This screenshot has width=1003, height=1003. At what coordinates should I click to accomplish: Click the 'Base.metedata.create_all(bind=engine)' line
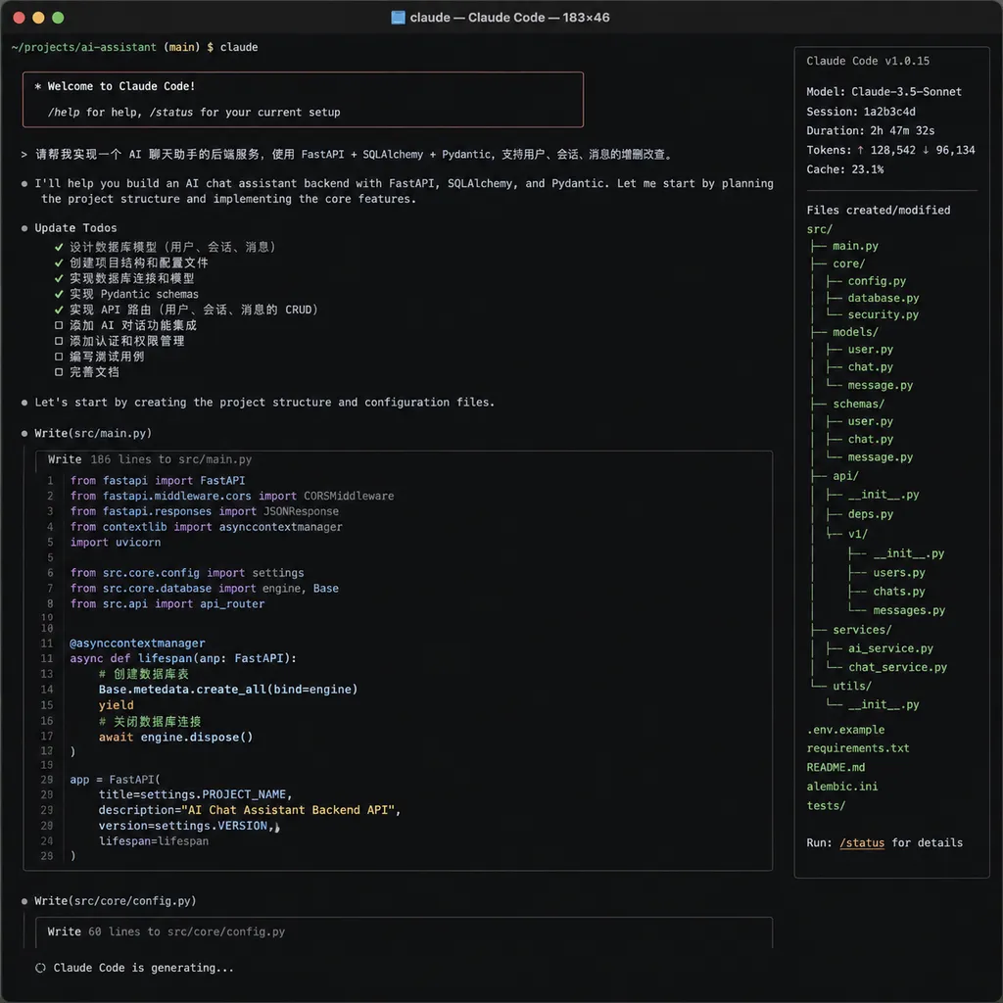tap(227, 690)
